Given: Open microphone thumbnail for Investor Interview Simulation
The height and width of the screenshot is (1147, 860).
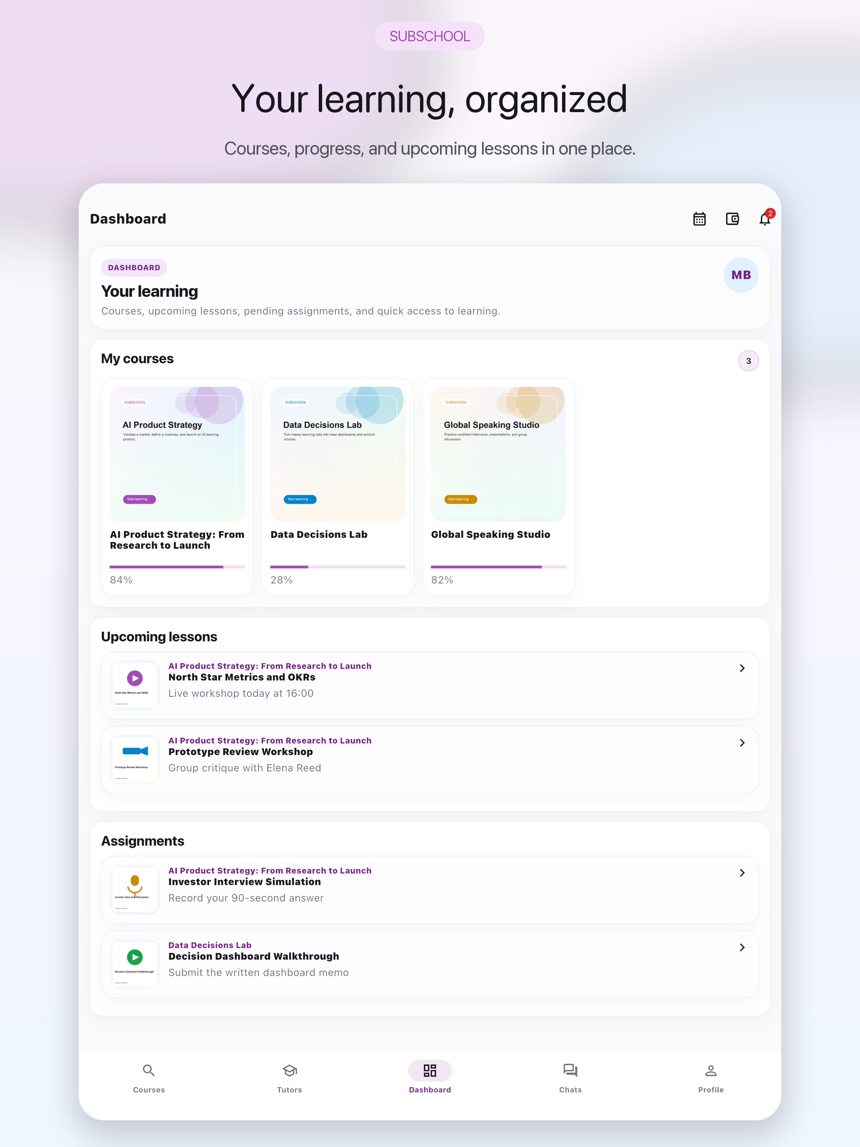Looking at the screenshot, I should [x=135, y=890].
